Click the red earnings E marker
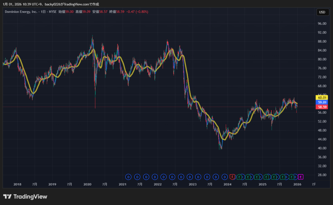 (x=232, y=177)
